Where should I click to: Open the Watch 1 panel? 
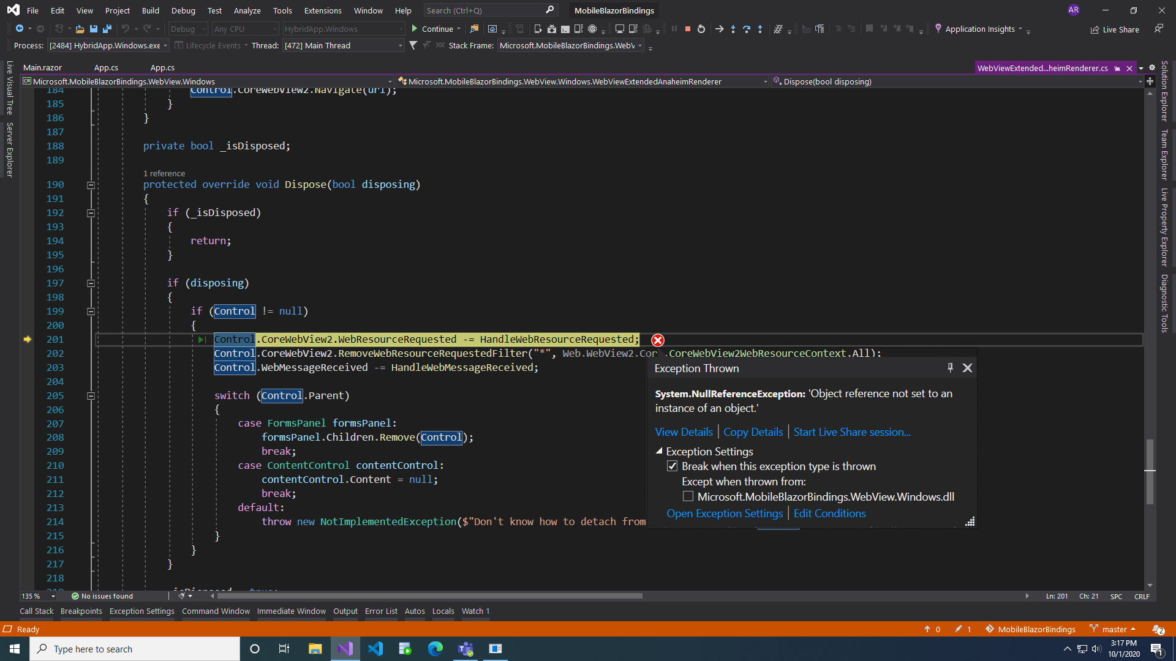click(475, 611)
